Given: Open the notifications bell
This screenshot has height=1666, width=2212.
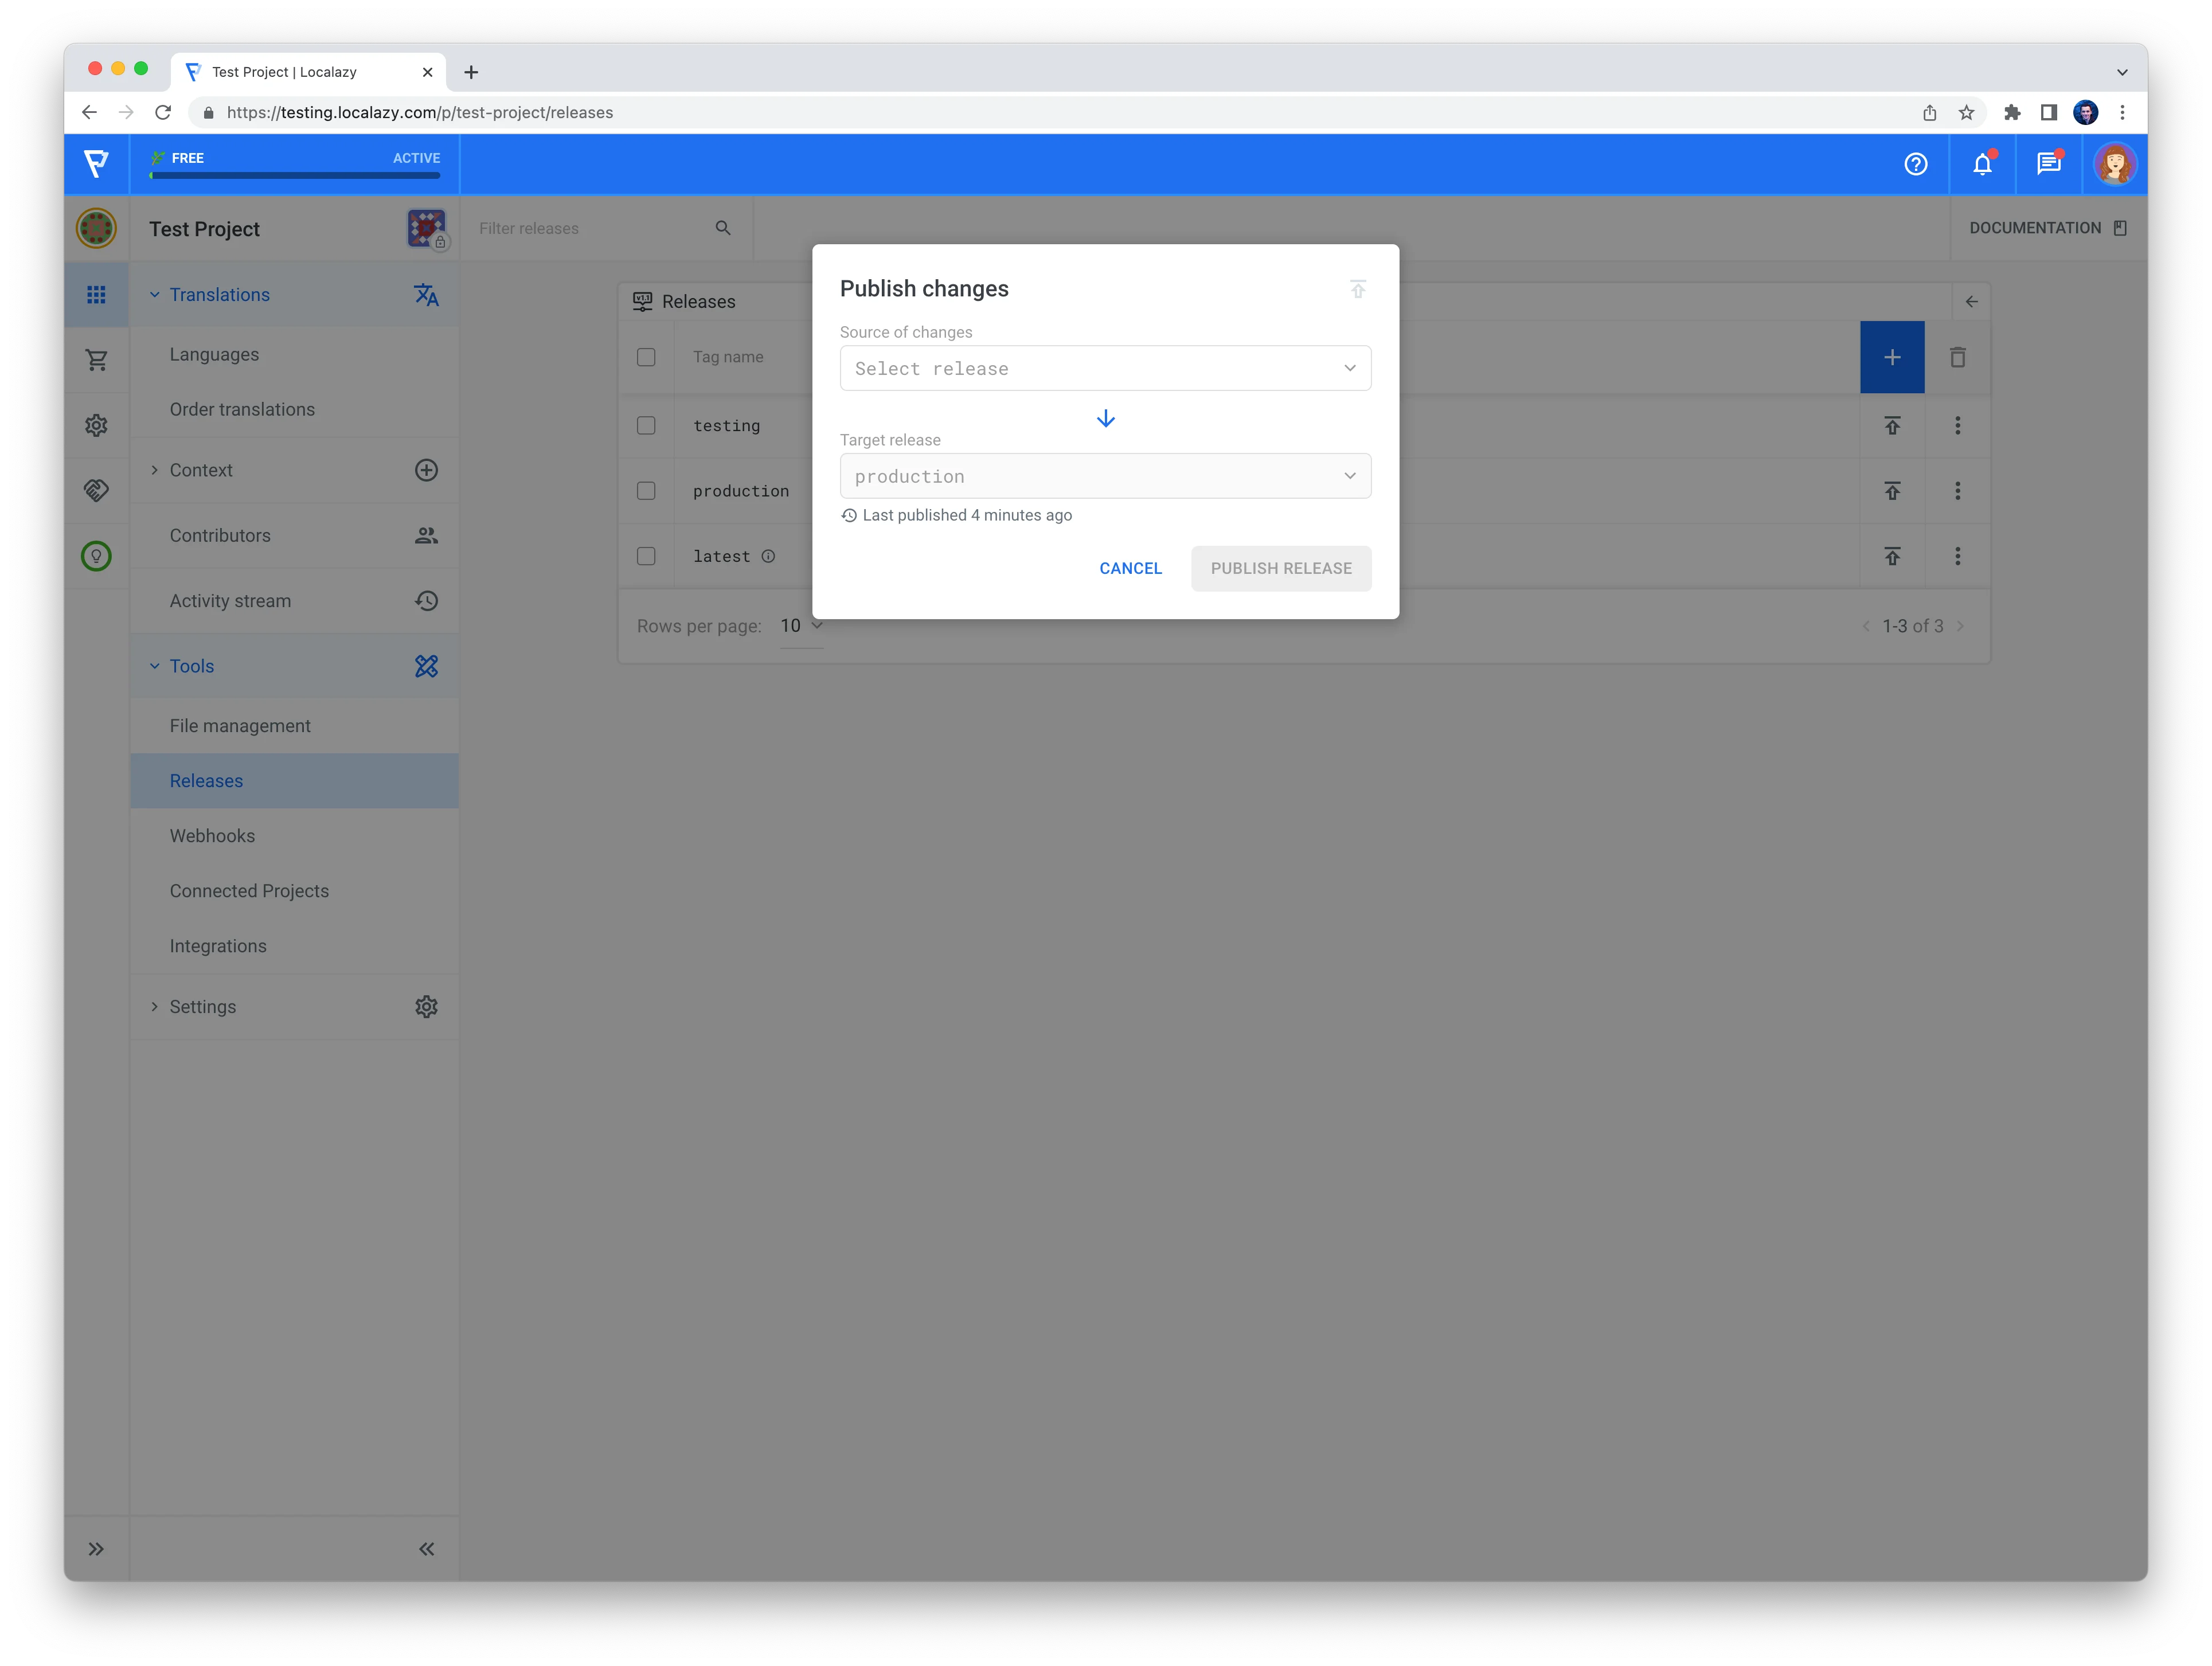Looking at the screenshot, I should click(x=1982, y=164).
